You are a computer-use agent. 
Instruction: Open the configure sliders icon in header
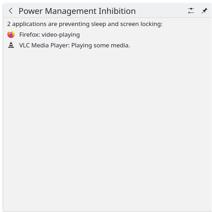(x=191, y=11)
